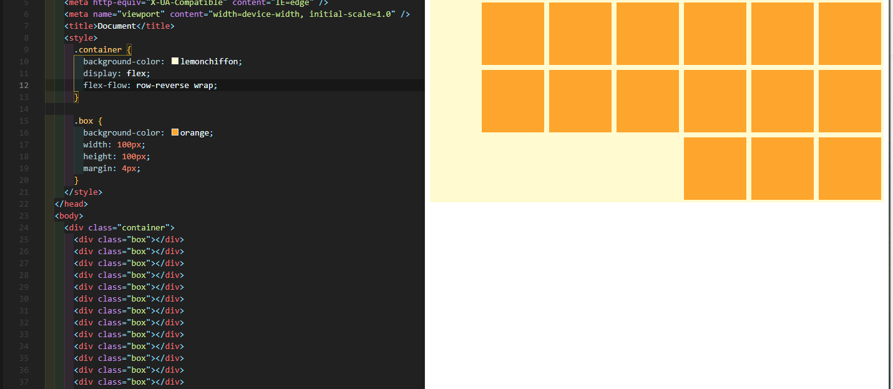Screen dimensions: 893x389
Task: Click the ".container {" selector
Action: (102, 49)
